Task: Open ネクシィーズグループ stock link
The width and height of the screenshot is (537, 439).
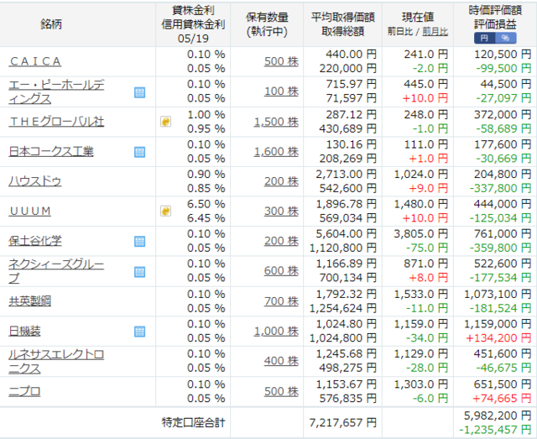Action: pyautogui.click(x=56, y=271)
